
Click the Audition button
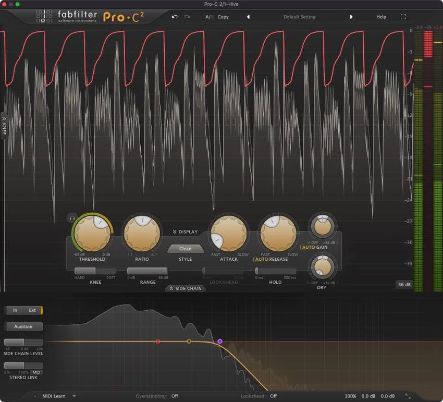[x=23, y=326]
